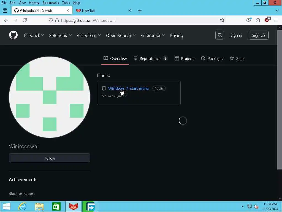
Task: Click the network tray icon
Action: click(249, 206)
